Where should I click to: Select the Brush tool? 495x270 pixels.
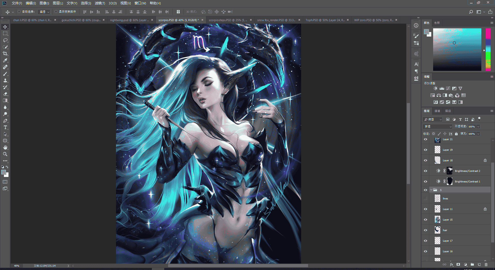(x=5, y=74)
